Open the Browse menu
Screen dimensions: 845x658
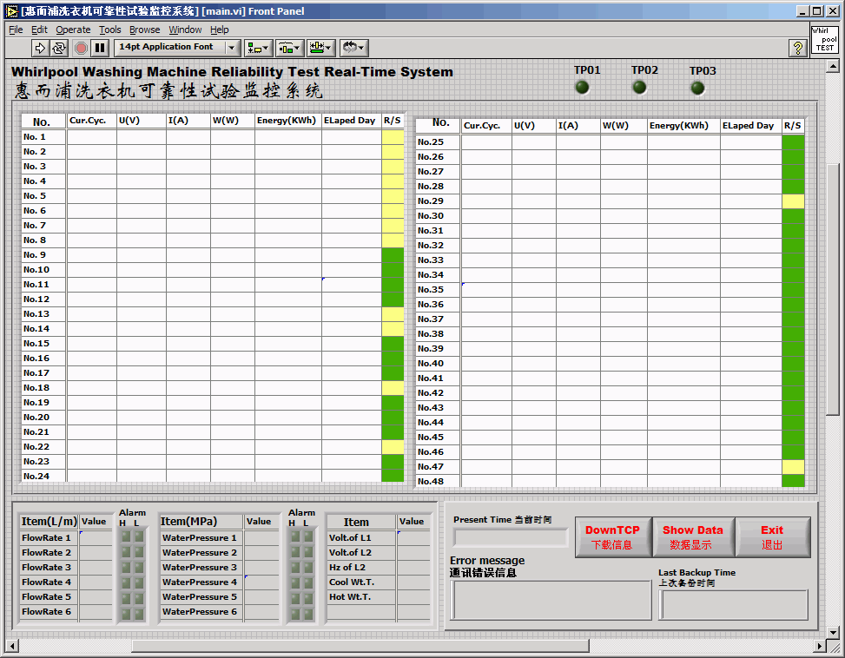[145, 30]
